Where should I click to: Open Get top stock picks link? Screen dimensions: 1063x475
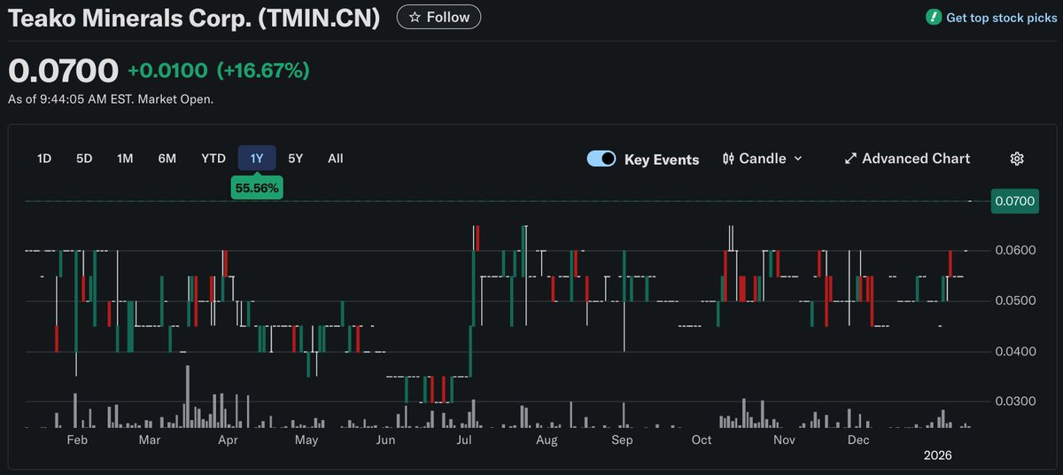click(x=1001, y=18)
